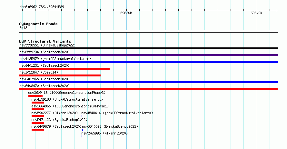287x149 pixels.
Task: Click the 69640k ruler tick label
Action: (x=256, y=13)
